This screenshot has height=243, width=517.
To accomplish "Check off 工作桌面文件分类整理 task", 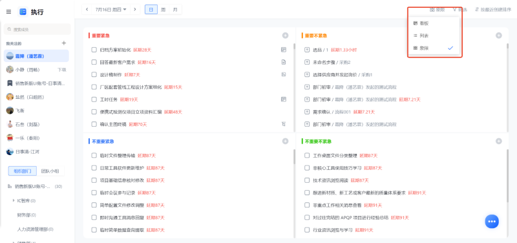I will coord(307,155).
